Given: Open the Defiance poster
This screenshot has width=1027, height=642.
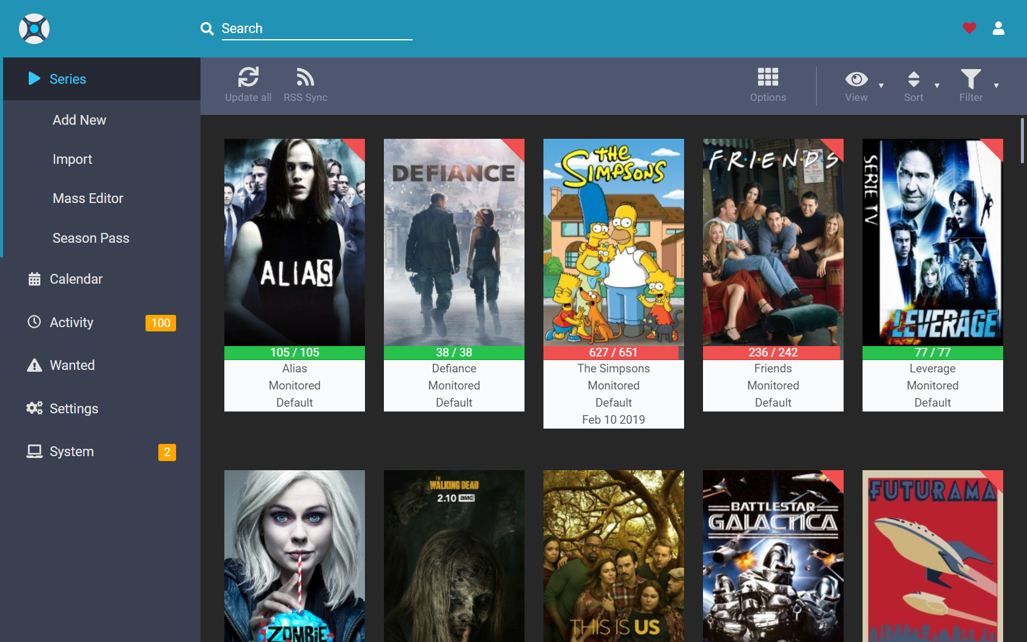Looking at the screenshot, I should (x=454, y=243).
